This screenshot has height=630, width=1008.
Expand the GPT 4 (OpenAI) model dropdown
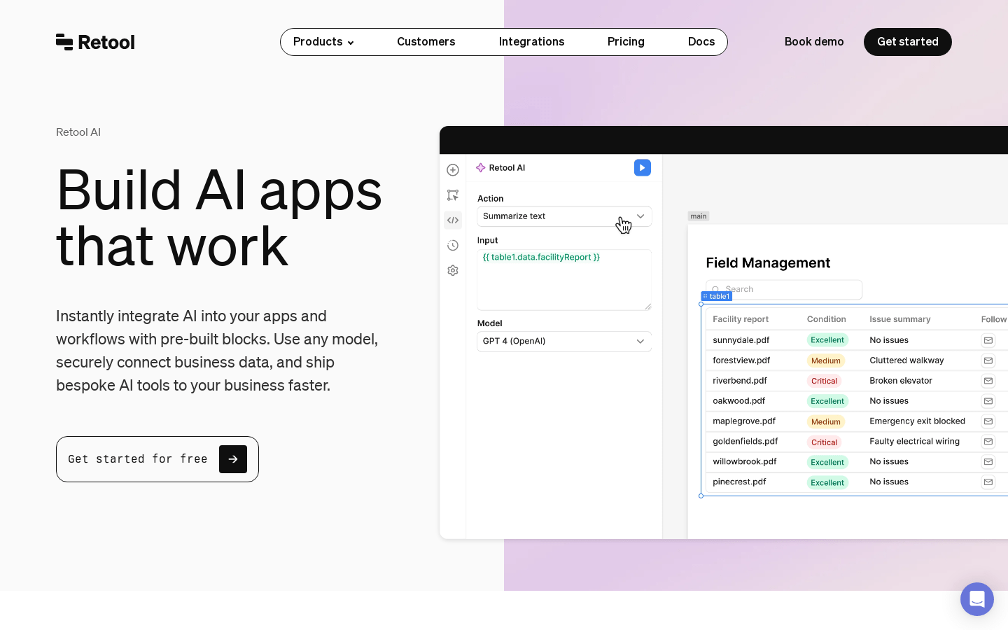tap(564, 342)
